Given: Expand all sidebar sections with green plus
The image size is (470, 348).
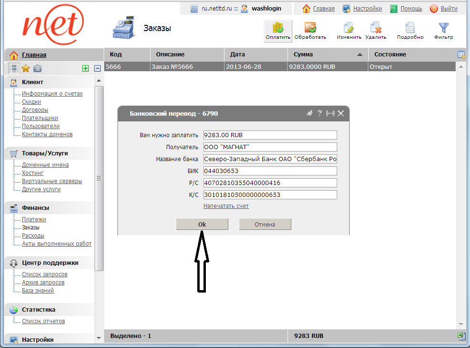Looking at the screenshot, I should click(85, 68).
